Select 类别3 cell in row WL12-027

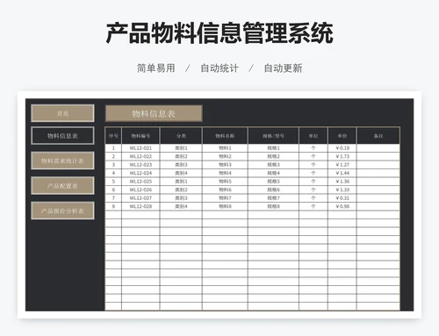tap(181, 198)
